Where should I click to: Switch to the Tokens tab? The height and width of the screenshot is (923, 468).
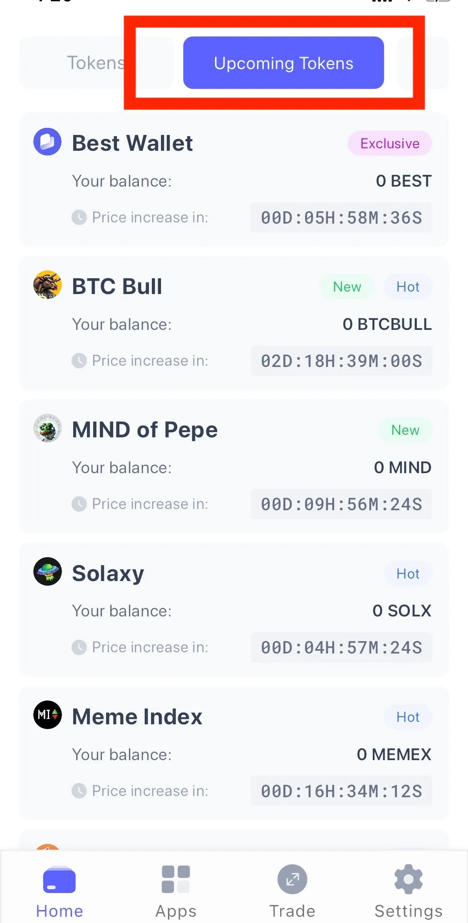[96, 63]
